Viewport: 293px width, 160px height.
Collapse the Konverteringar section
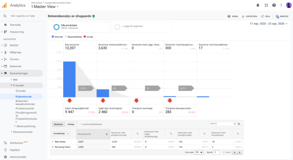pyautogui.click(x=2, y=73)
